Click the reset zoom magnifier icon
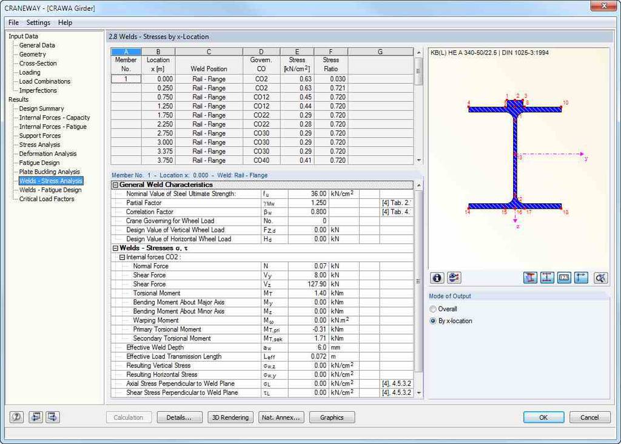Viewport: 621px width, 444px height. pyautogui.click(x=601, y=278)
